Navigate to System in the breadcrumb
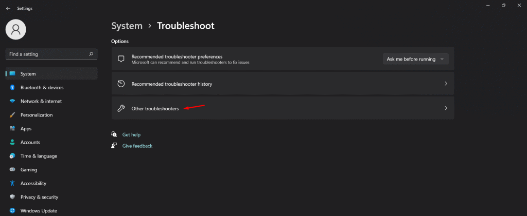Viewport: 527px width, 216px height. 127,26
